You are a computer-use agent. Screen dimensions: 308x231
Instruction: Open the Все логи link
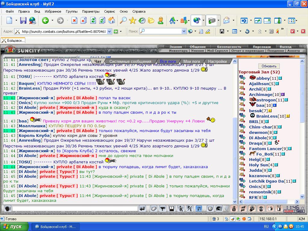pyautogui.click(x=168, y=61)
